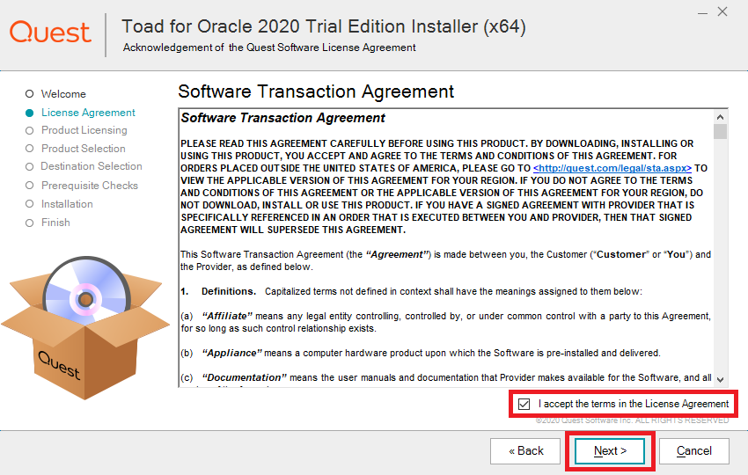Close the installer window
The width and height of the screenshot is (748, 475).
(722, 12)
